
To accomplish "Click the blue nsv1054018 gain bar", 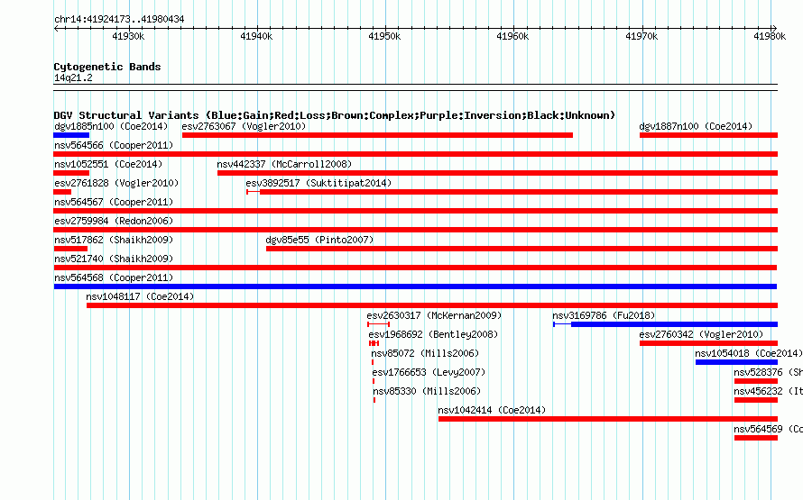I will pos(736,362).
